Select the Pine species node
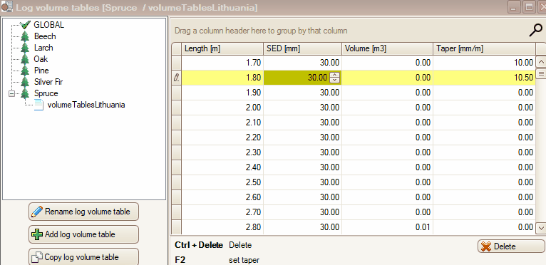This screenshot has height=265, width=546. tap(41, 71)
